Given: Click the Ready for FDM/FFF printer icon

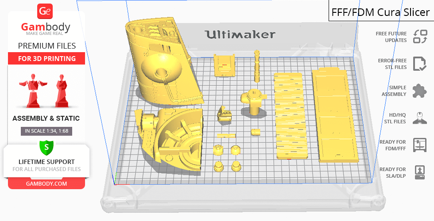Looking at the screenshot, I should [419, 145].
